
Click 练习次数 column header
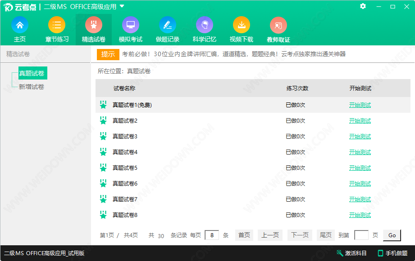click(x=297, y=88)
